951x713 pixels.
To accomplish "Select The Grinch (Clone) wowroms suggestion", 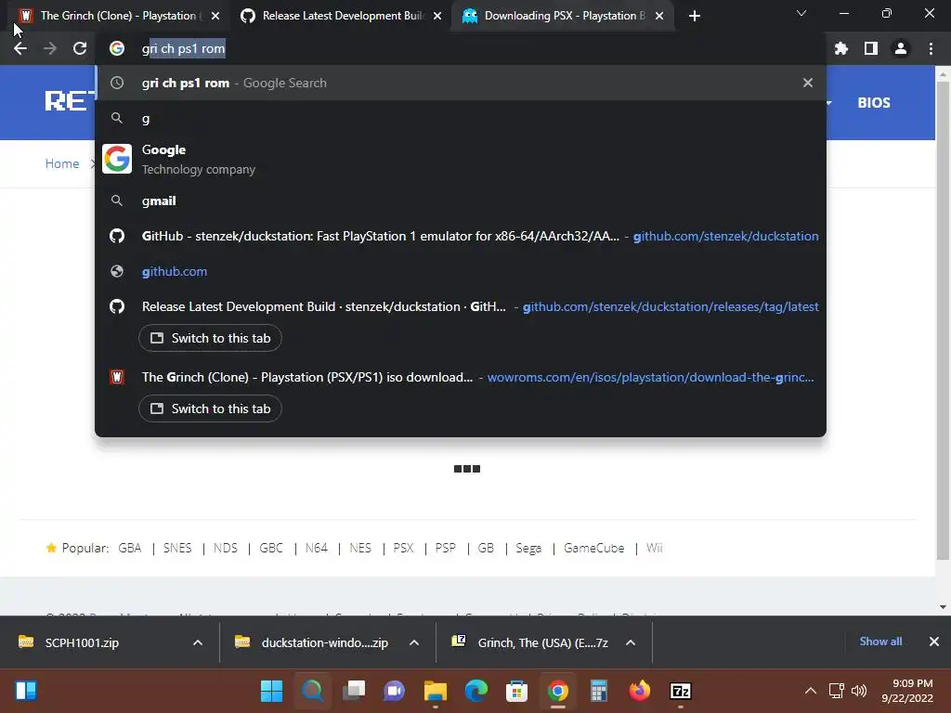I will point(461,377).
